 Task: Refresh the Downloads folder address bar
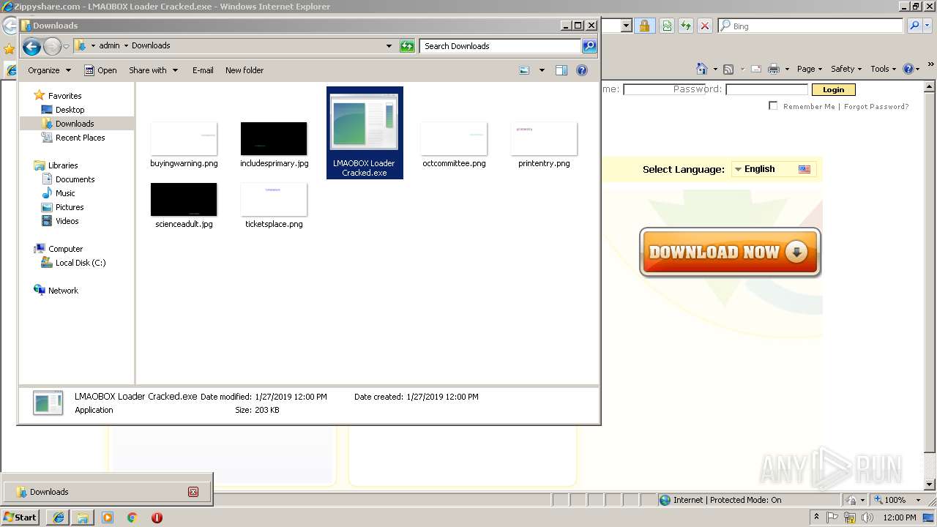[x=407, y=46]
